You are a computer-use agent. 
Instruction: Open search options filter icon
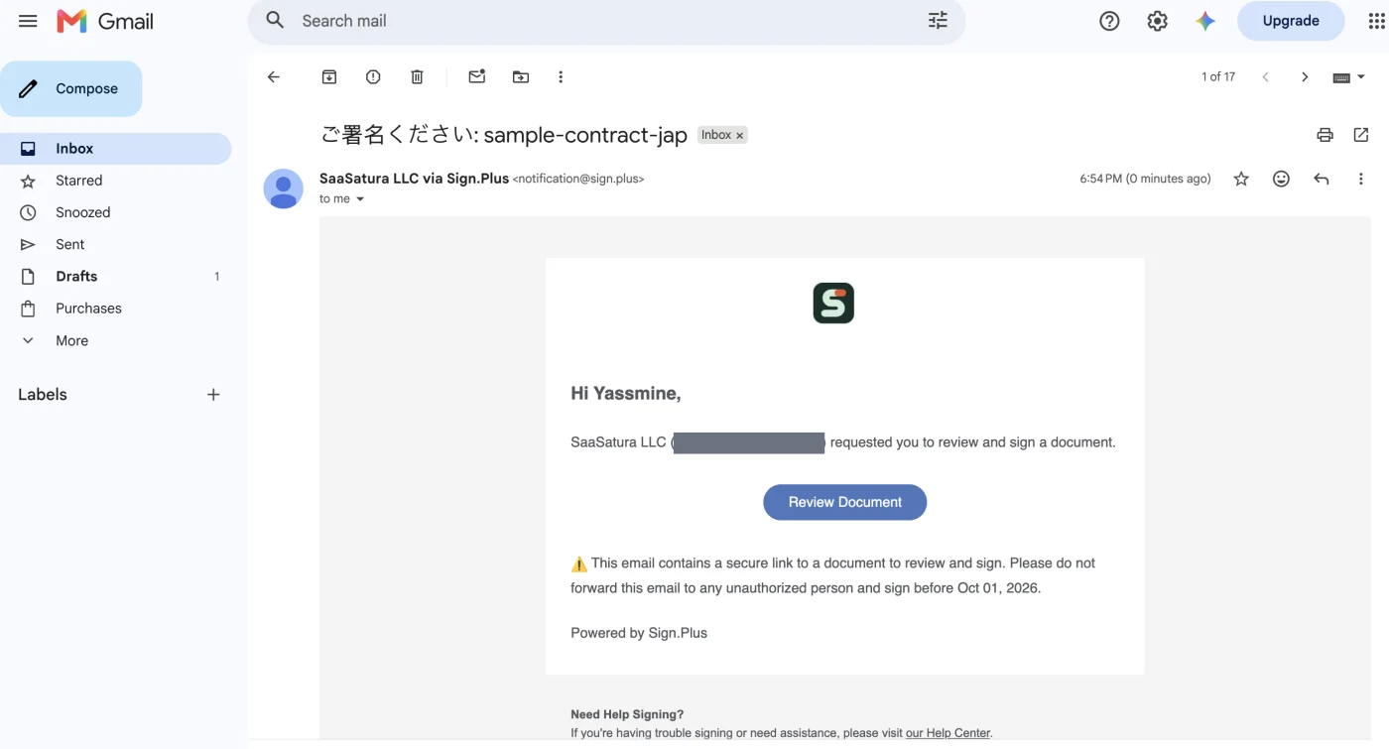tap(938, 20)
